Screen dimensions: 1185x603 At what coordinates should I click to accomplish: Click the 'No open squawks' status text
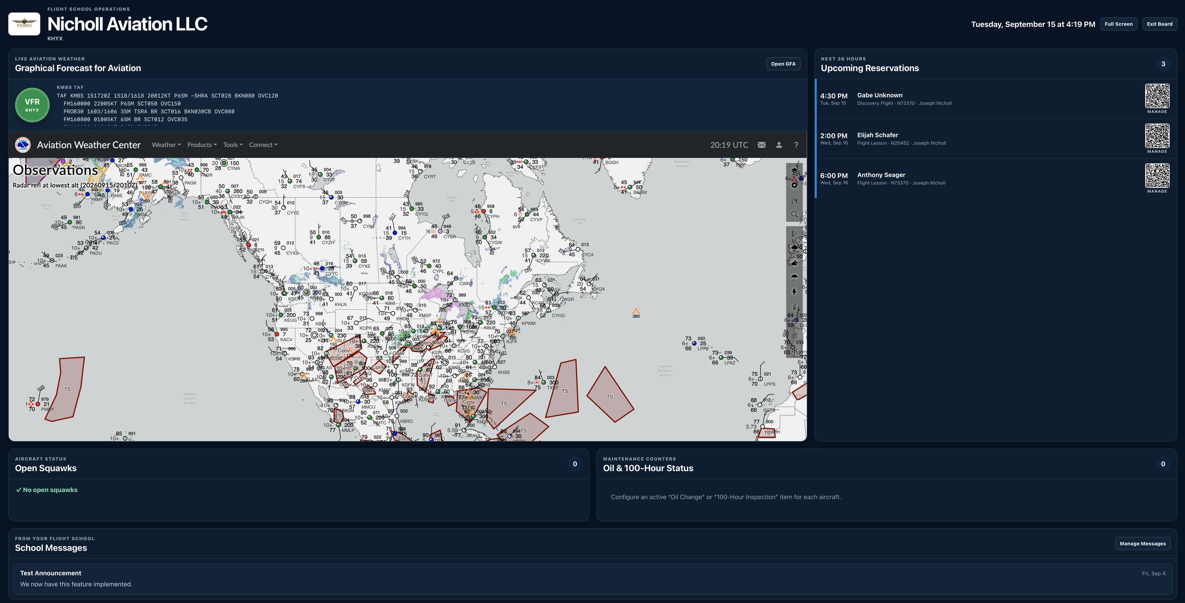(x=46, y=490)
